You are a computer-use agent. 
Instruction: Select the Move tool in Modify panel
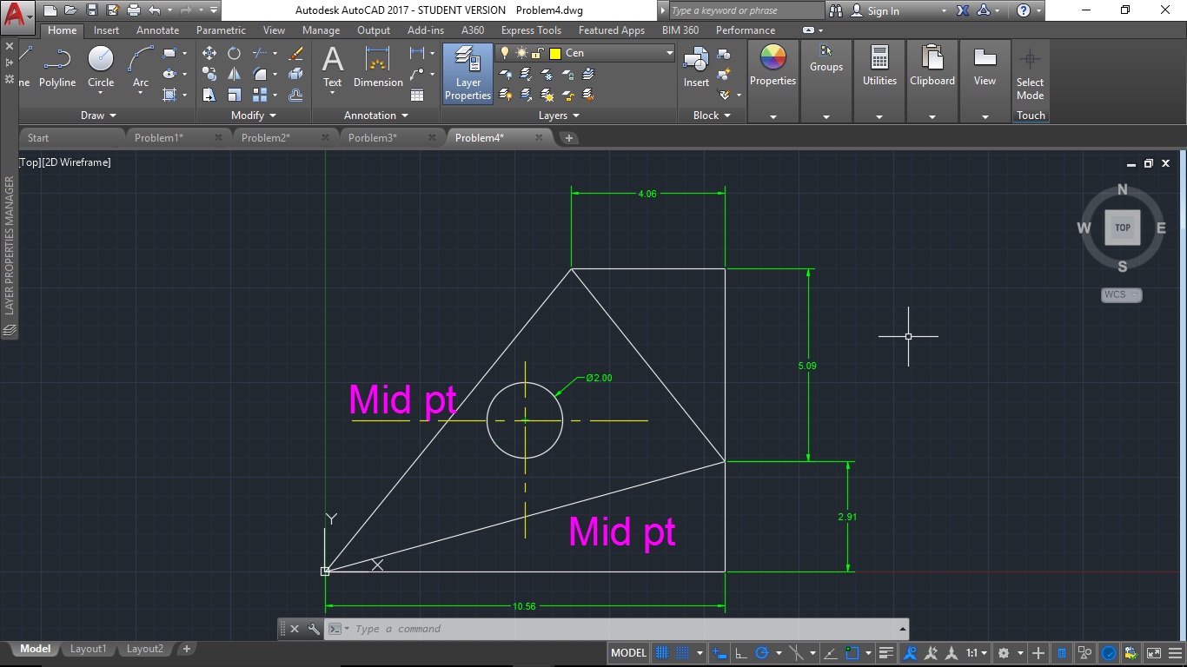[209, 53]
